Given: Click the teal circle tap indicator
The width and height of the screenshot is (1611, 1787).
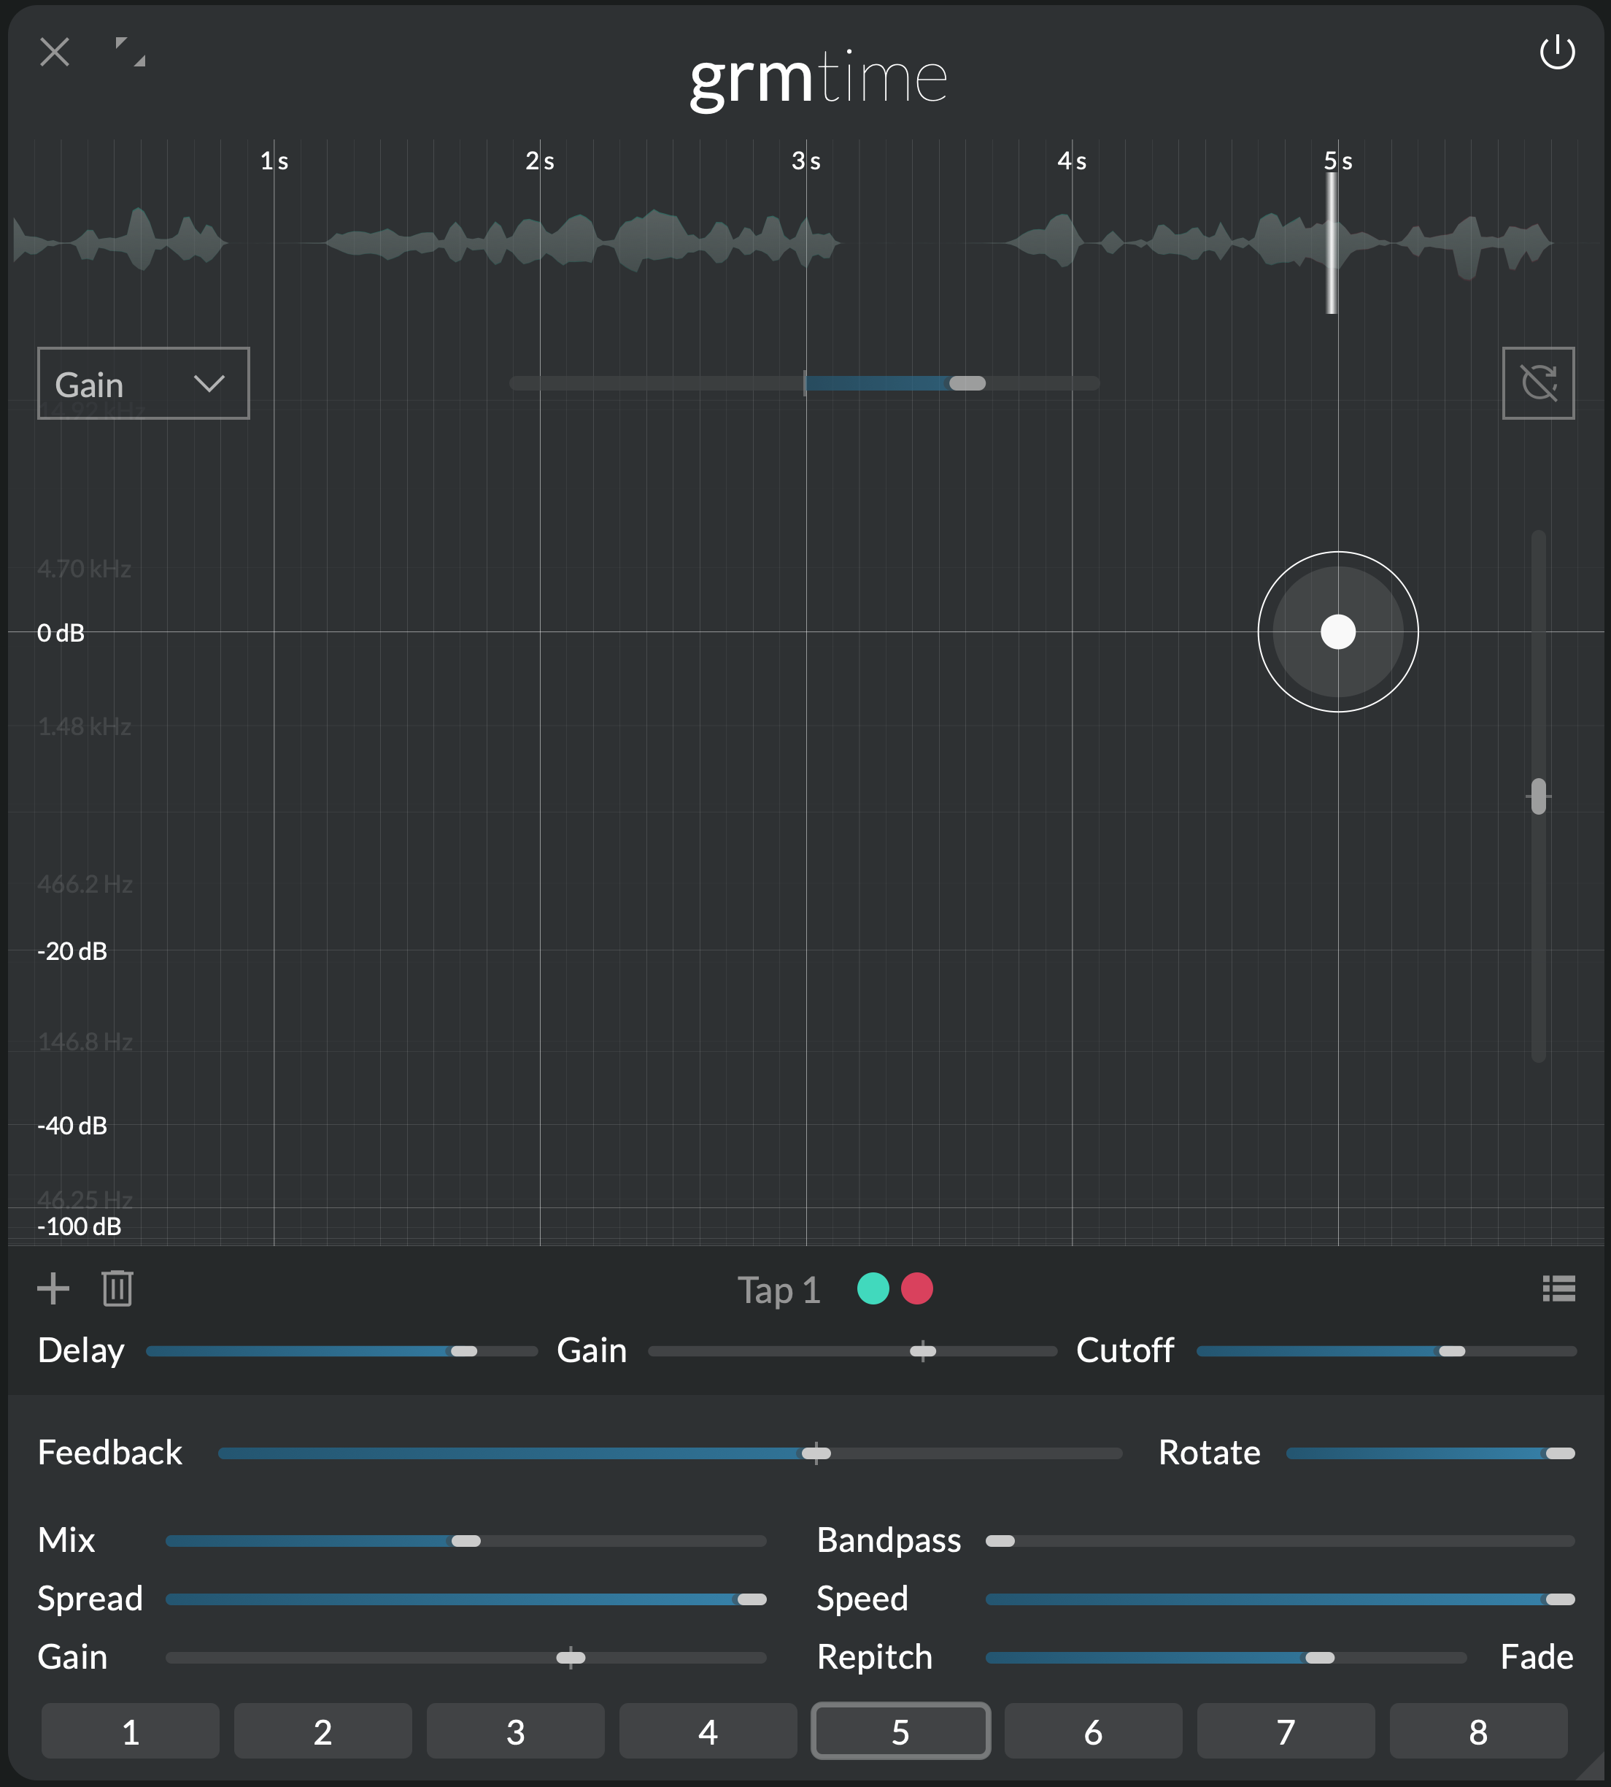Looking at the screenshot, I should (873, 1288).
